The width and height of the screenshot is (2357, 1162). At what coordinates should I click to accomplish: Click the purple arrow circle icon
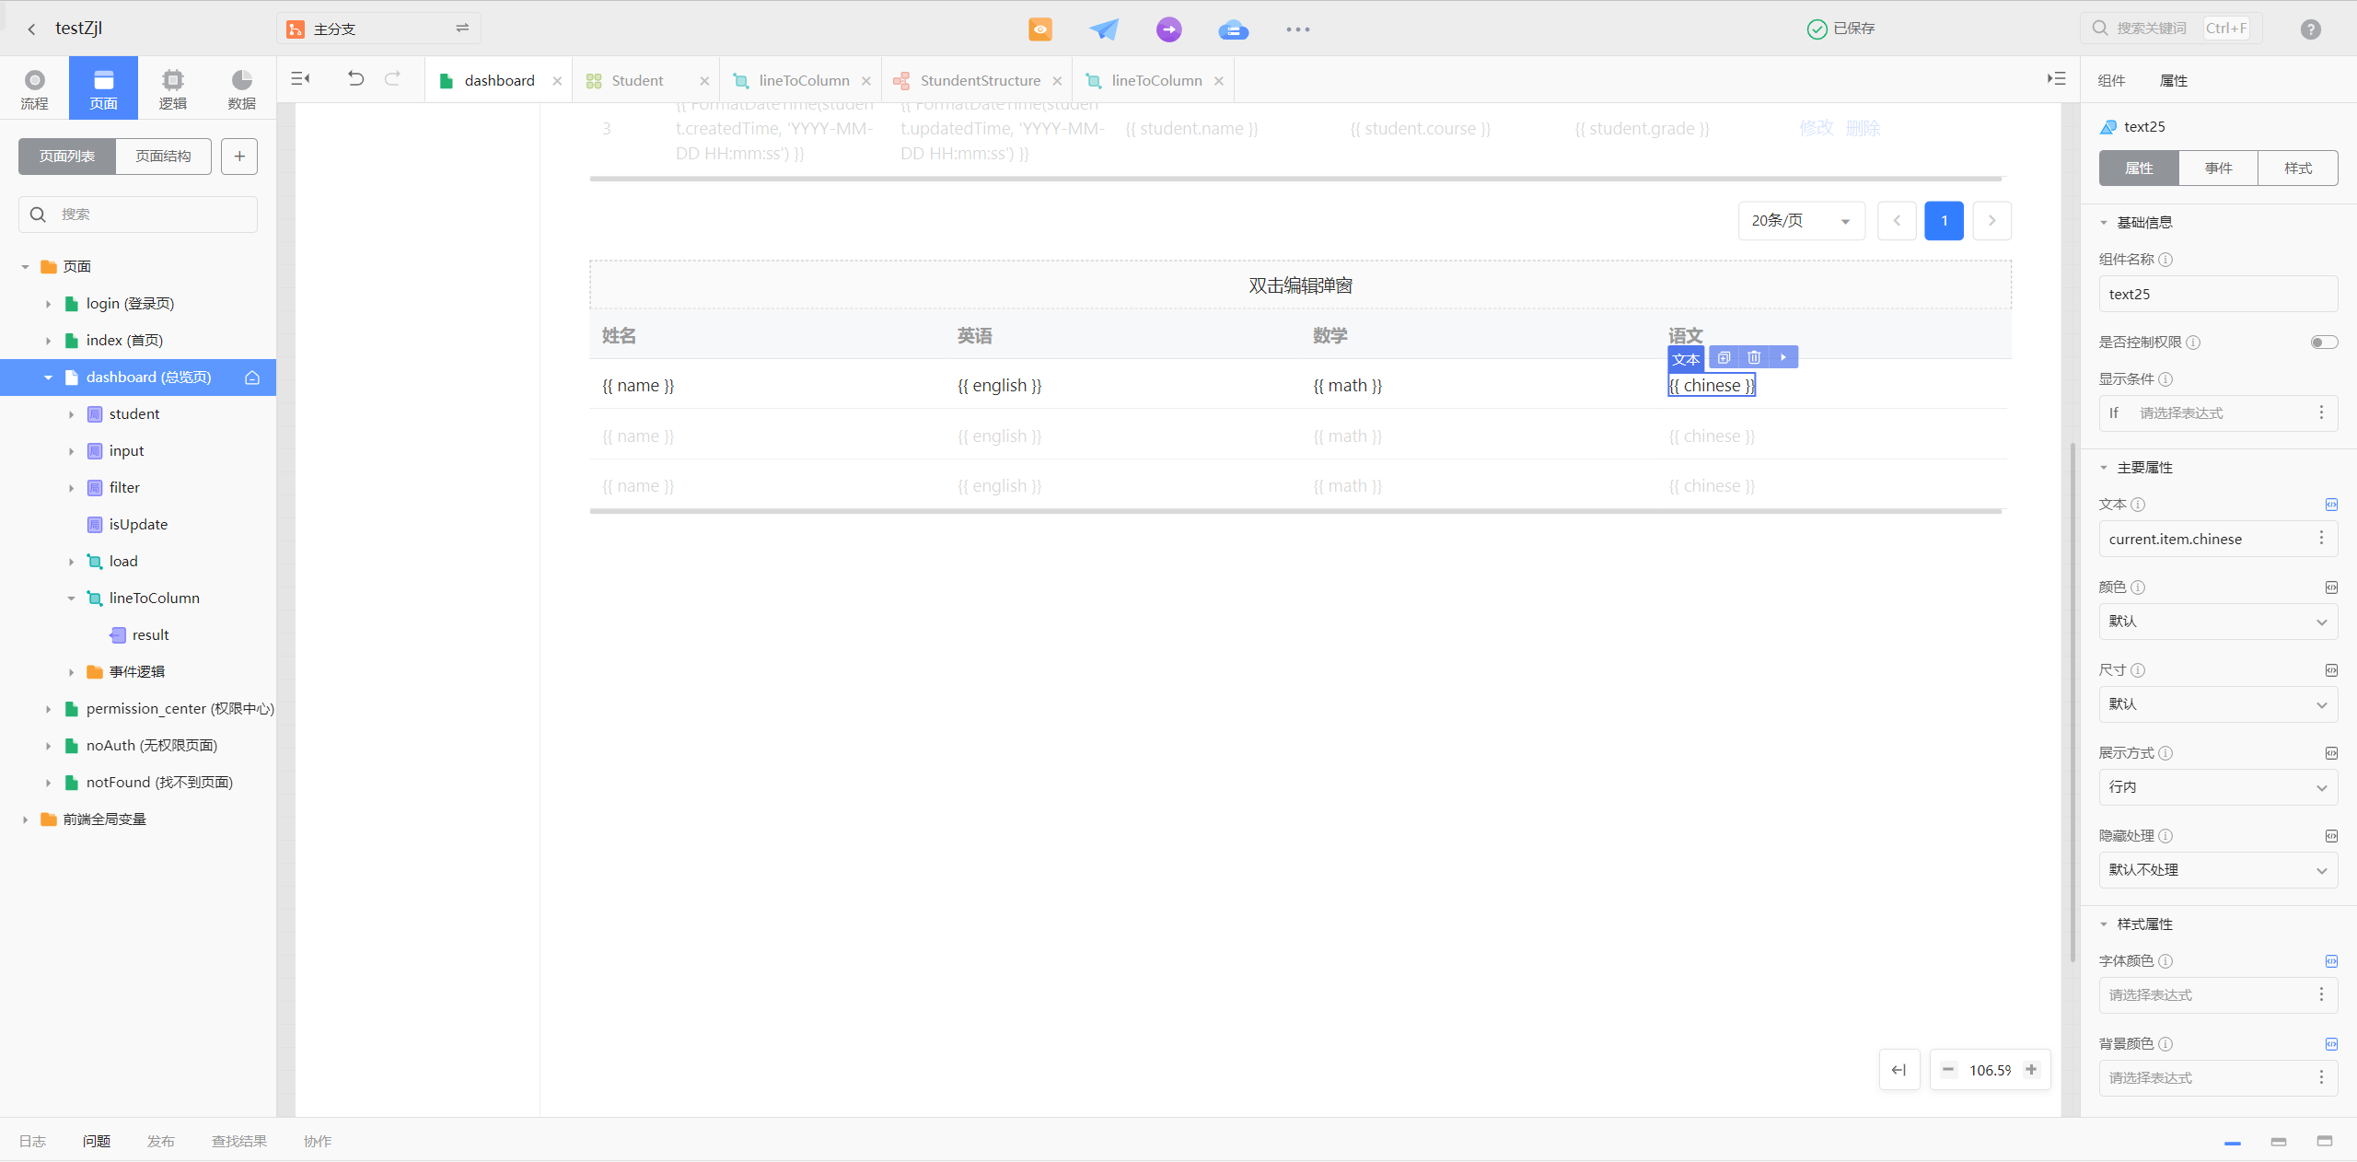1169,29
